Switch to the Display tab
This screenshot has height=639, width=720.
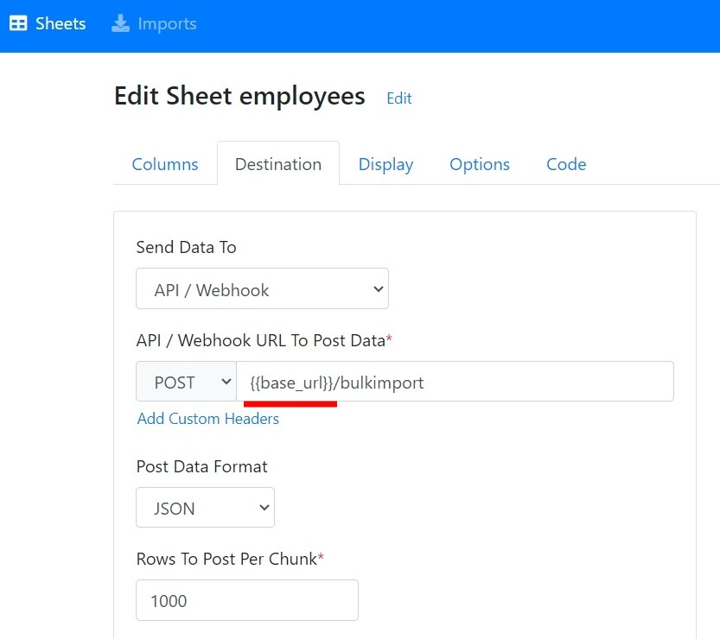point(385,164)
